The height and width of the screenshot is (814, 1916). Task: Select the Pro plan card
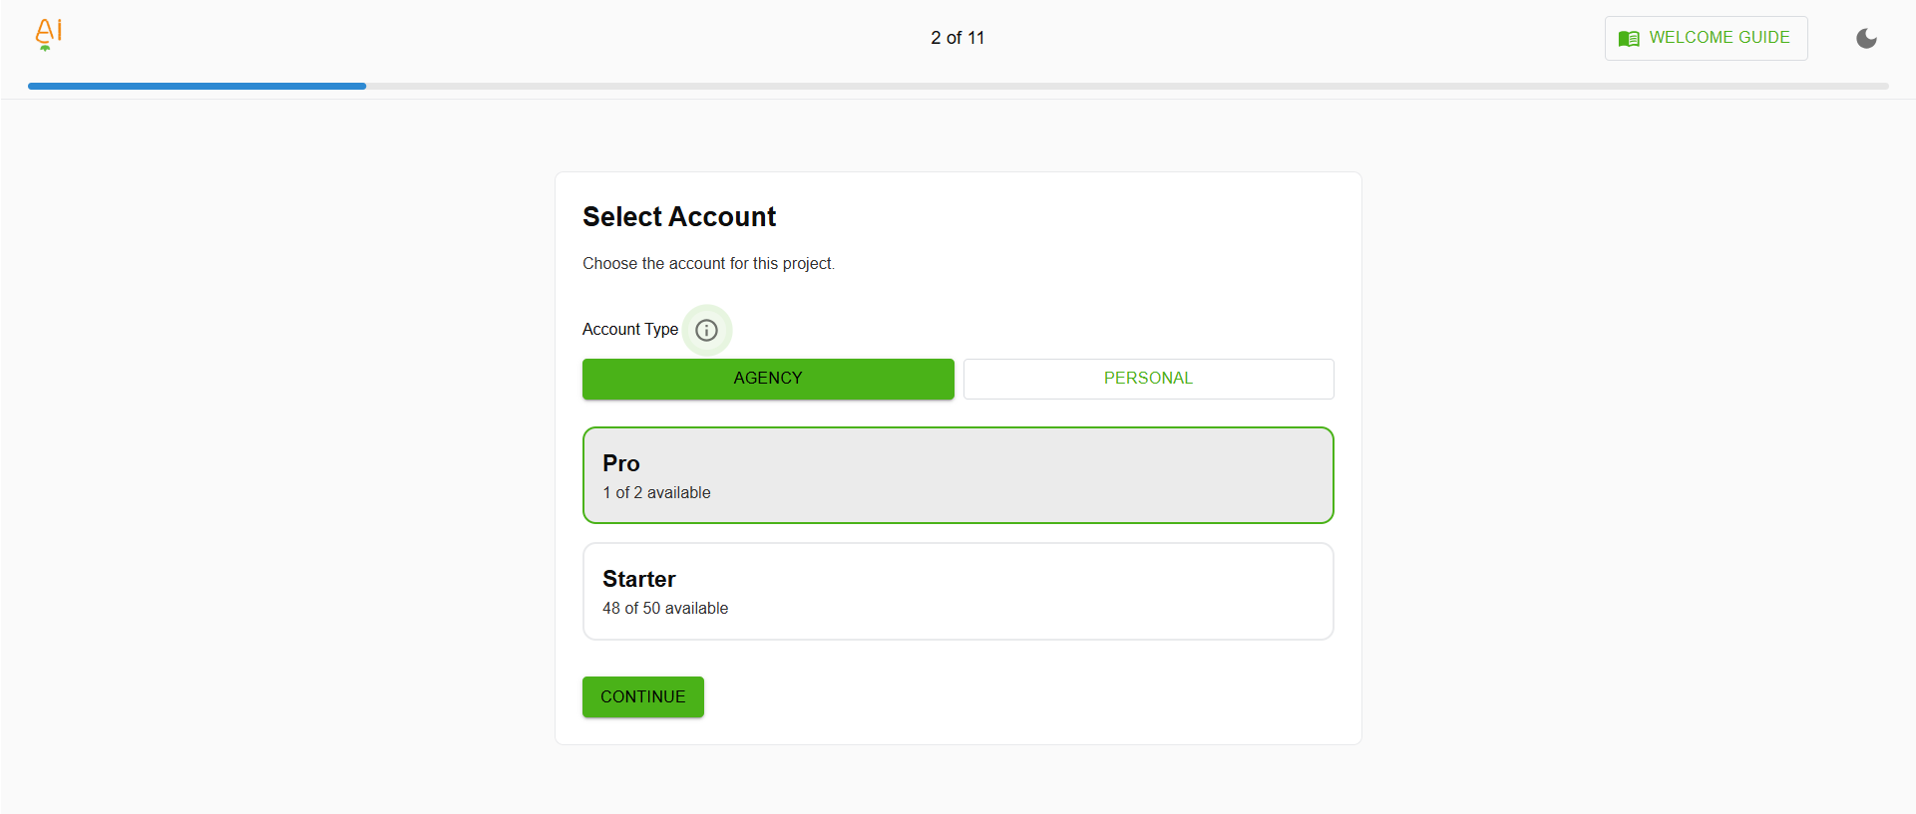pos(957,475)
